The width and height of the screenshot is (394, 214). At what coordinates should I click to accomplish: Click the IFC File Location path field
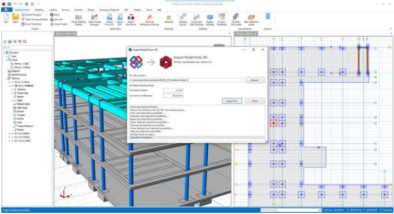[186, 80]
